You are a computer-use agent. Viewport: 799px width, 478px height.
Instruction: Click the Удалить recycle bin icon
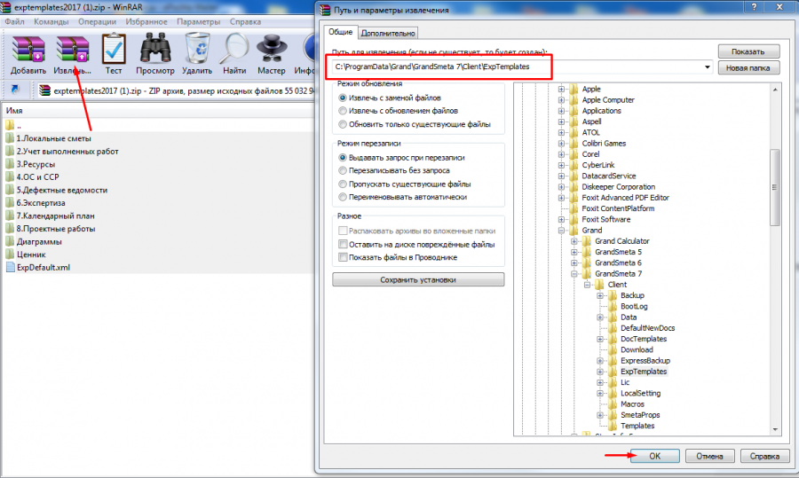(198, 49)
